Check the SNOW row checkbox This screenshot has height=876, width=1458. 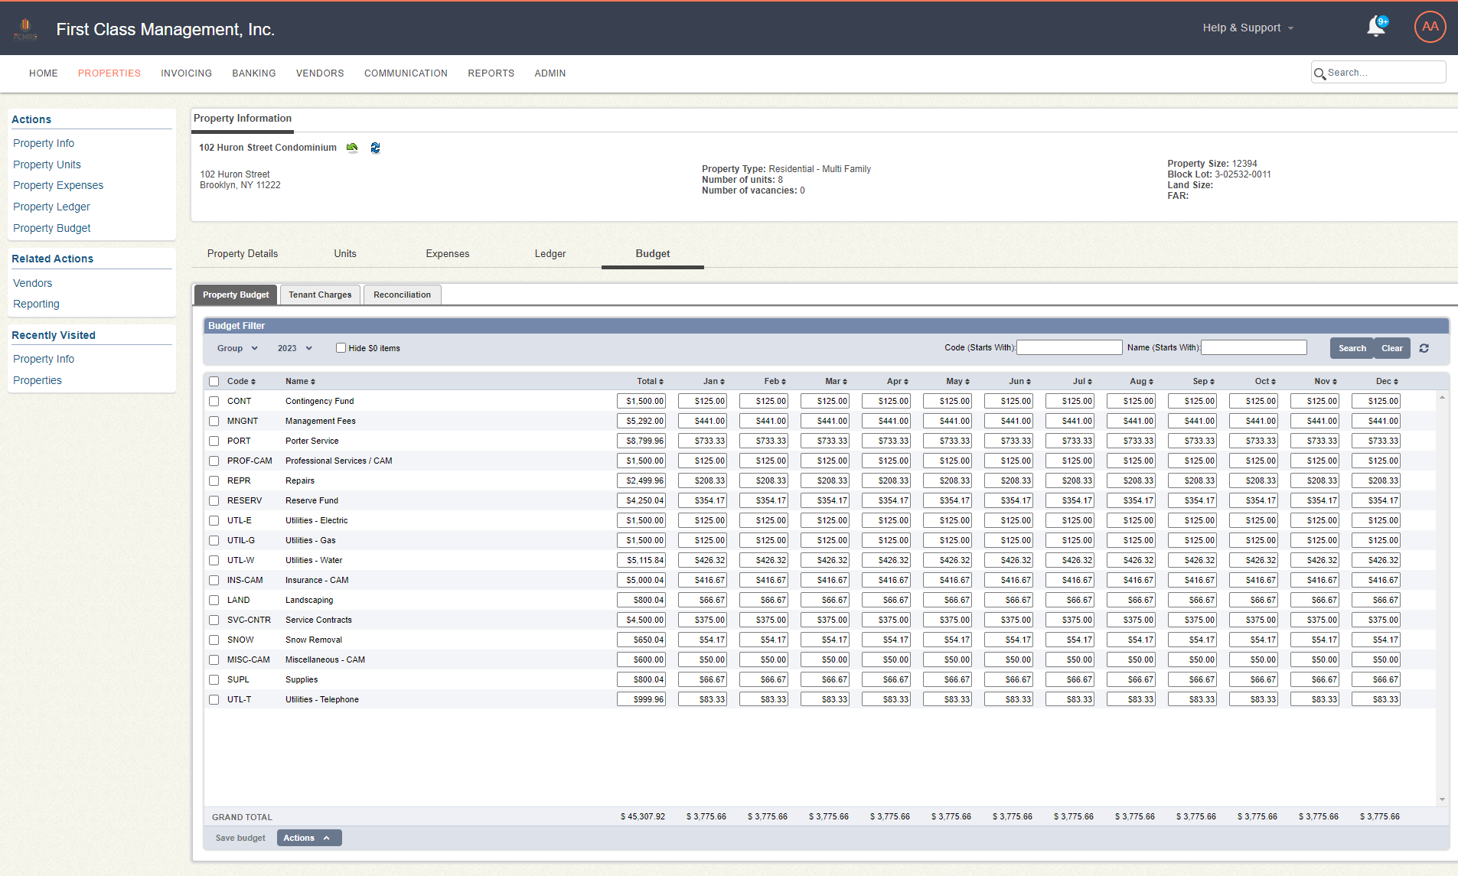coord(214,640)
